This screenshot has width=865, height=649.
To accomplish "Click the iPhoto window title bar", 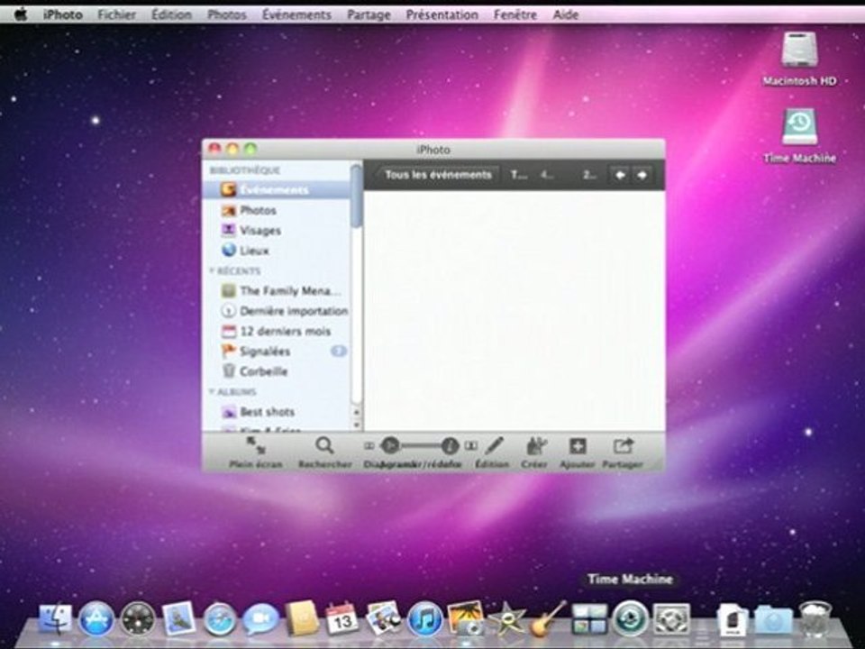I will pos(433,150).
